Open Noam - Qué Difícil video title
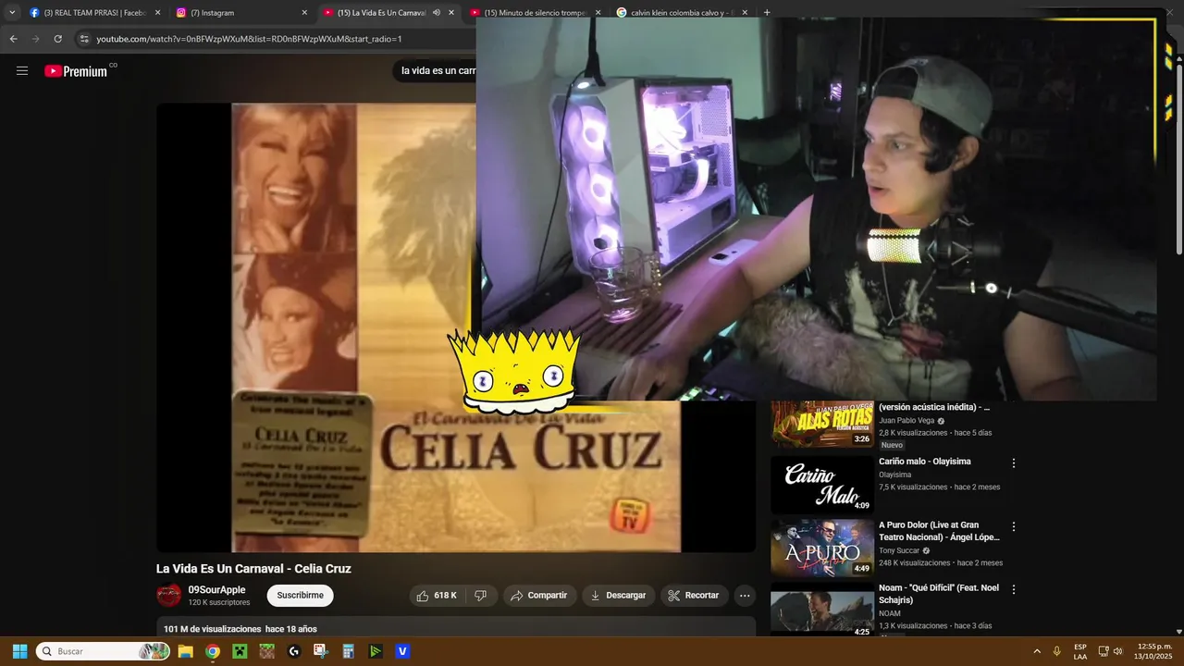This screenshot has width=1184, height=666. [x=939, y=594]
